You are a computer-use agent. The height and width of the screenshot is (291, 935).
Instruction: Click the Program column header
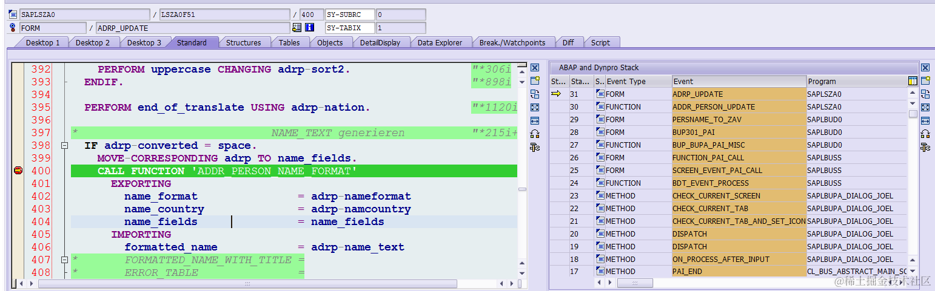pyautogui.click(x=857, y=81)
